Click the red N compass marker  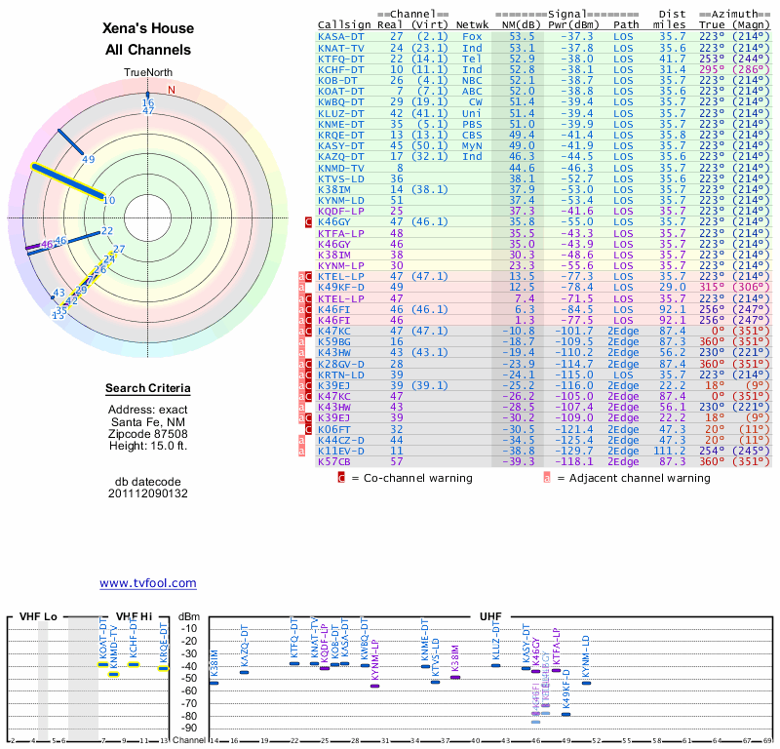pyautogui.click(x=172, y=90)
